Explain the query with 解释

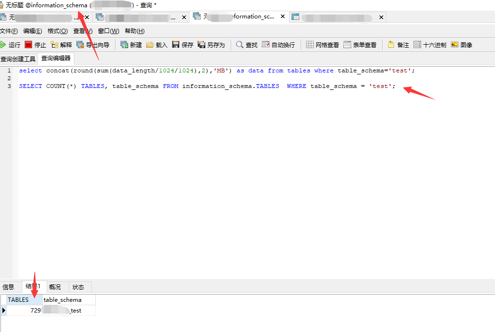[62, 45]
